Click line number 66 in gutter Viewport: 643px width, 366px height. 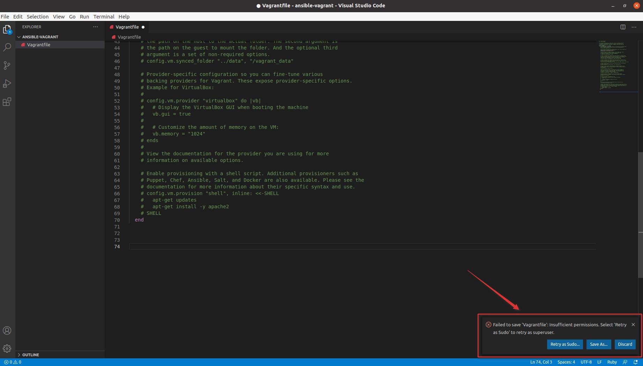coord(117,194)
